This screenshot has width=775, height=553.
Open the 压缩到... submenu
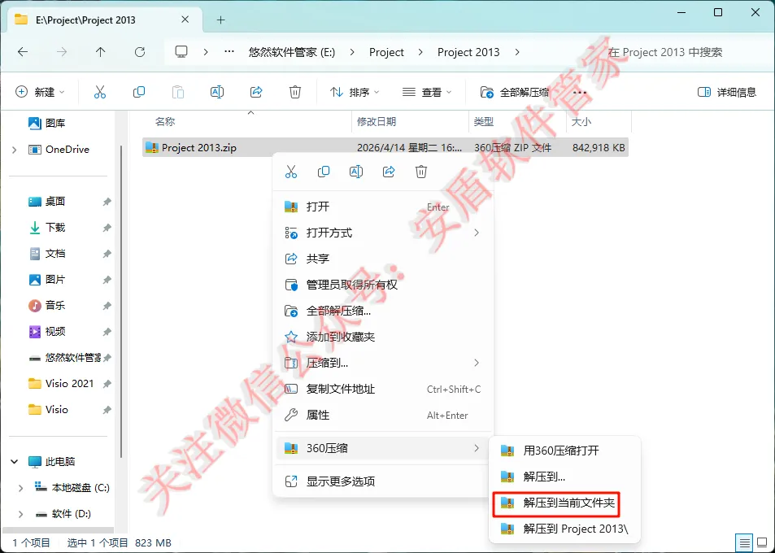pos(383,364)
